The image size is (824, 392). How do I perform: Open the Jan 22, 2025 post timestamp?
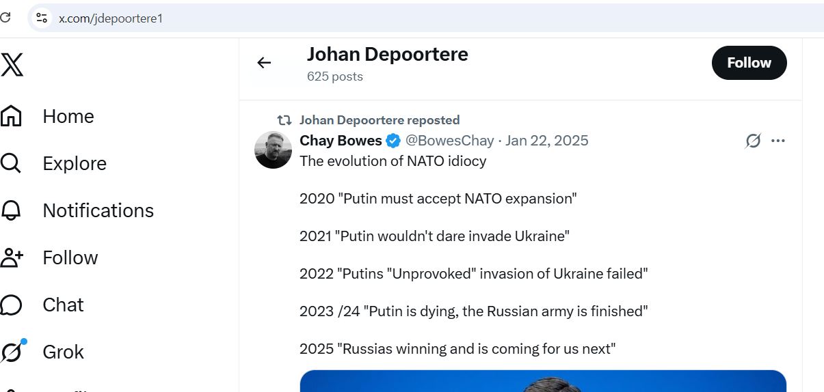[x=547, y=141]
